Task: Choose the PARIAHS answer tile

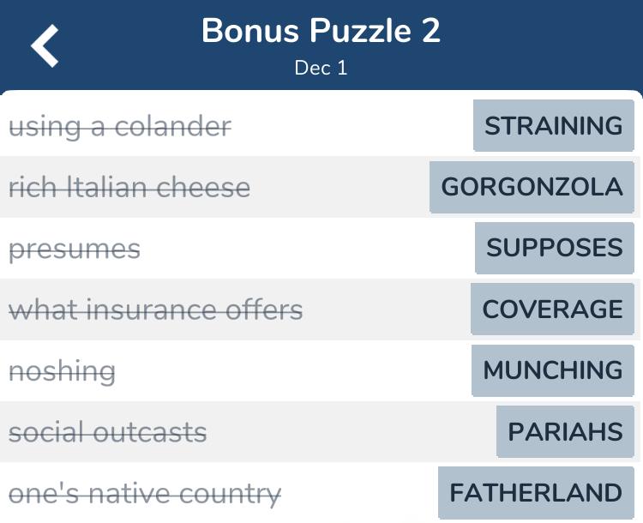Action: [x=565, y=431]
